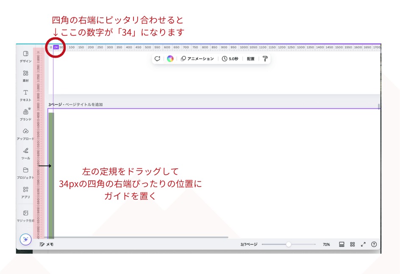This screenshot has height=274, width=400.
Task: Open the ブランド (Brand) sidebar panel
Action: tap(25, 115)
